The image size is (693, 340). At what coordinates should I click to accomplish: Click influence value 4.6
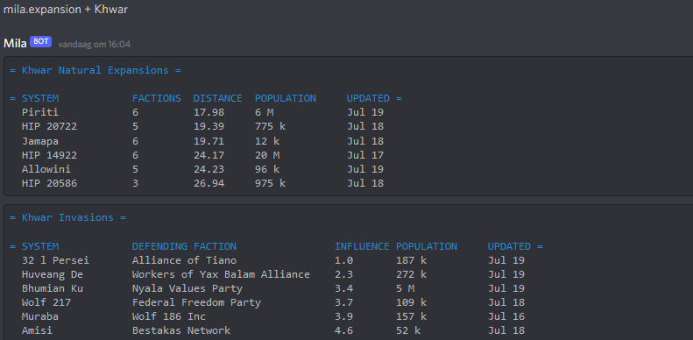(343, 330)
